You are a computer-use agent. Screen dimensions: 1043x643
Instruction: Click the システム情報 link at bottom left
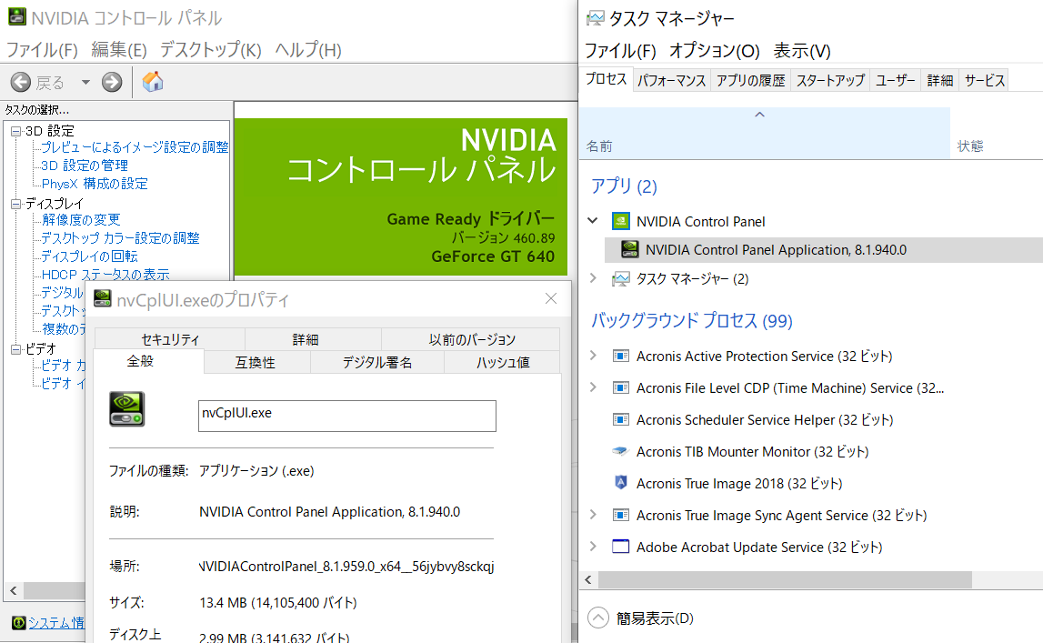[x=55, y=622]
